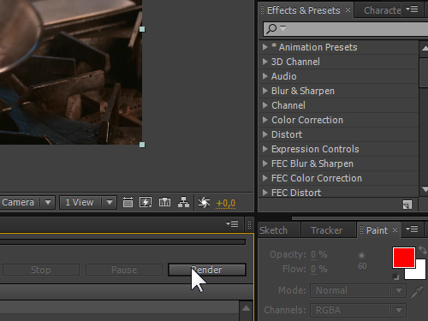
Task: Switch to the Tracker tab
Action: pos(326,230)
